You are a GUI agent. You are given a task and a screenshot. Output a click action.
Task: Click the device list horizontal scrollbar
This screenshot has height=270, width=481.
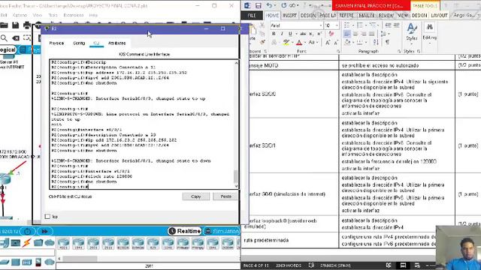pos(80,259)
